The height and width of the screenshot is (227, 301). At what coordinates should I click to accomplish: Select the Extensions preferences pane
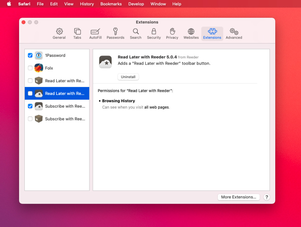pos(212,33)
